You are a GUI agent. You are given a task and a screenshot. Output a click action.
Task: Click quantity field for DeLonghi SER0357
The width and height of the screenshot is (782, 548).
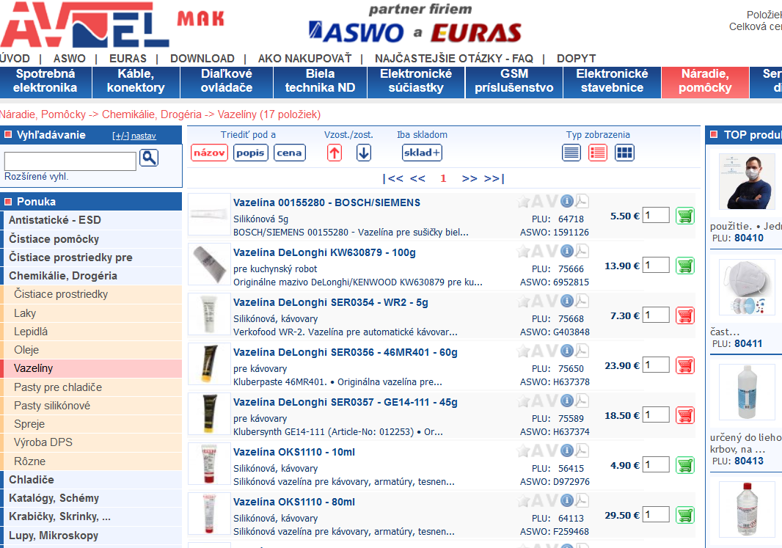click(657, 414)
